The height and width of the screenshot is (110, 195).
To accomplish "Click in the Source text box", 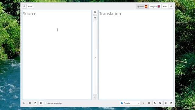I will pyautogui.click(x=57, y=55).
